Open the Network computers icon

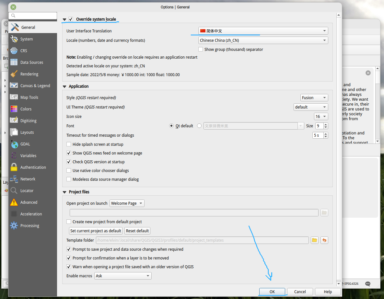(14, 179)
